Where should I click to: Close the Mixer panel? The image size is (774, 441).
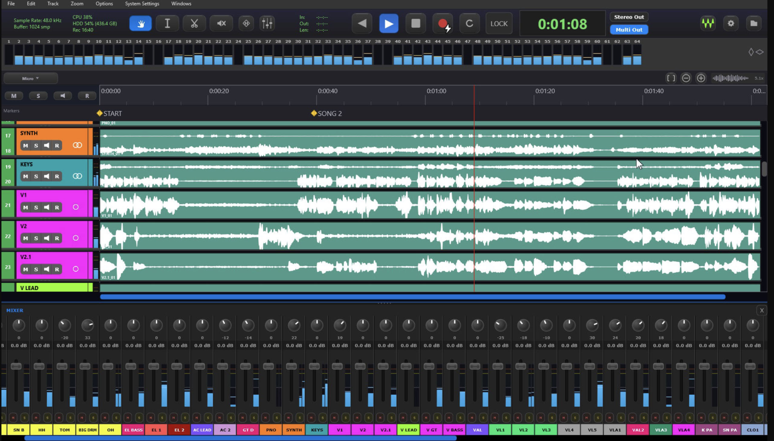pos(762,310)
